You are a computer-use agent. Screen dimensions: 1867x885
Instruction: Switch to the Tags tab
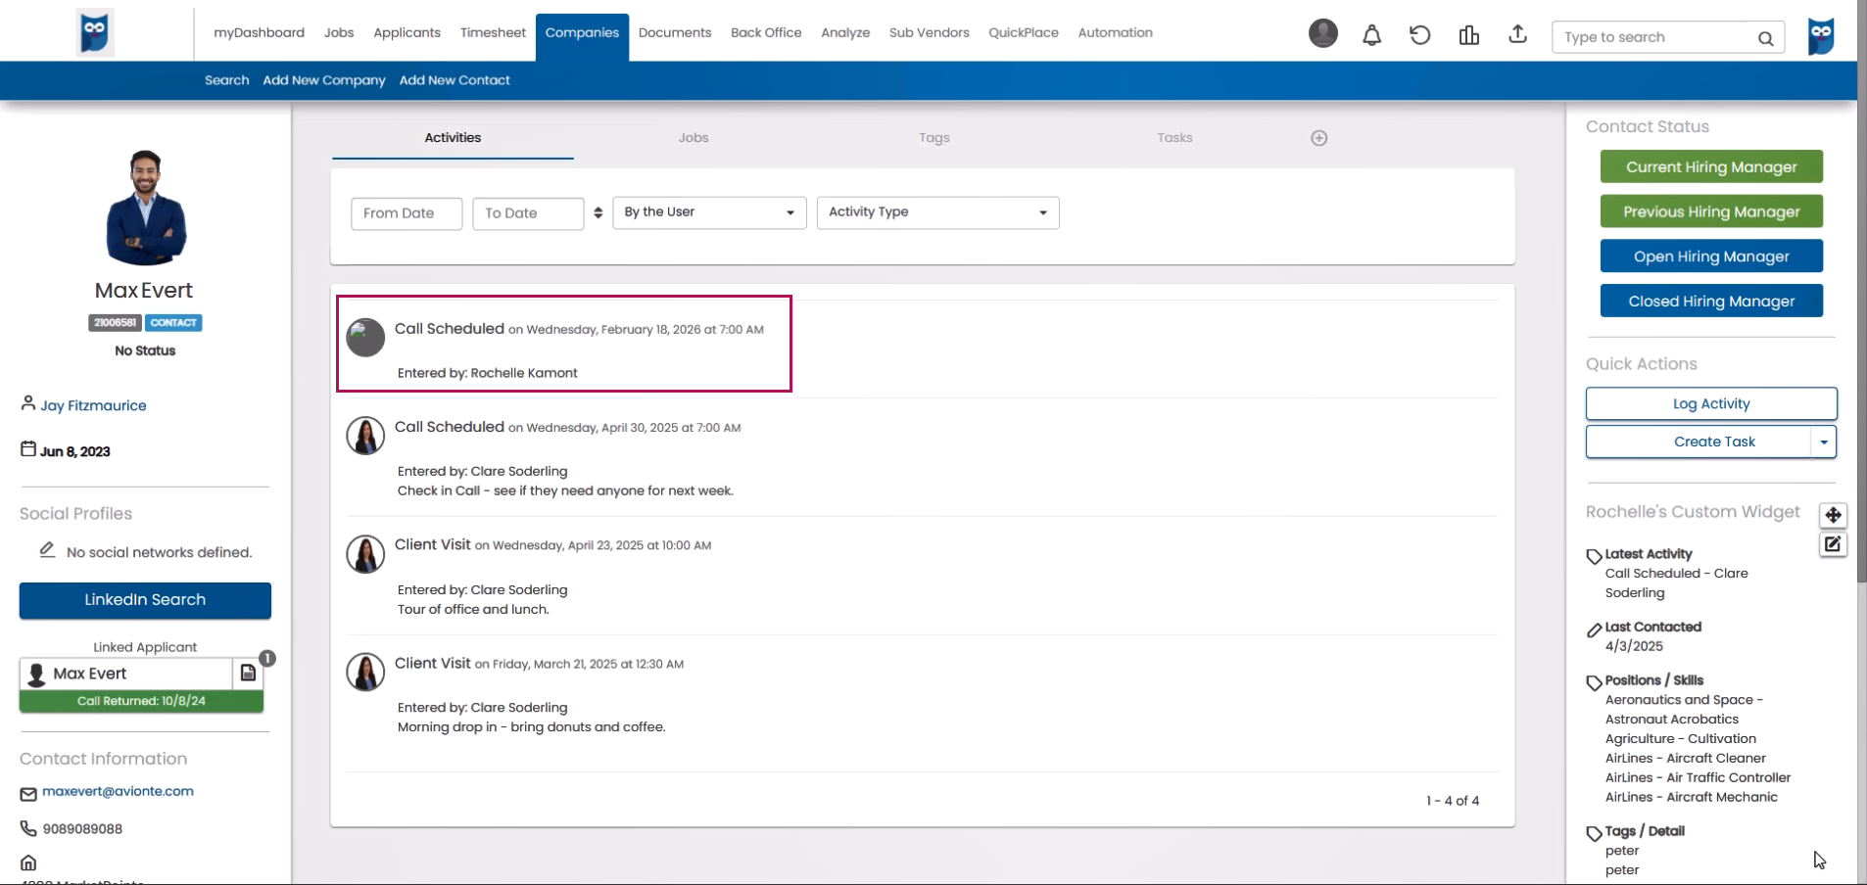pos(934,138)
